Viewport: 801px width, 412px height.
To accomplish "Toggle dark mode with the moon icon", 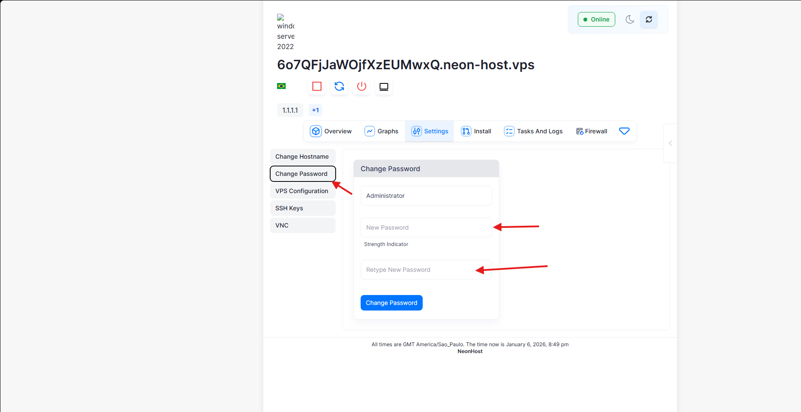I will (630, 19).
